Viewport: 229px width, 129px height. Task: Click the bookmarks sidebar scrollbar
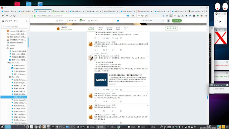28,42
